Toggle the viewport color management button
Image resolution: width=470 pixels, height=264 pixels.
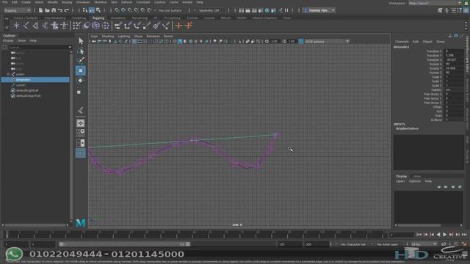(301, 41)
